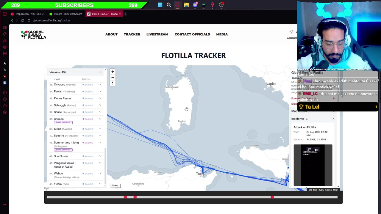Click the address bar URL
The image size is (381, 214).
(51, 21)
